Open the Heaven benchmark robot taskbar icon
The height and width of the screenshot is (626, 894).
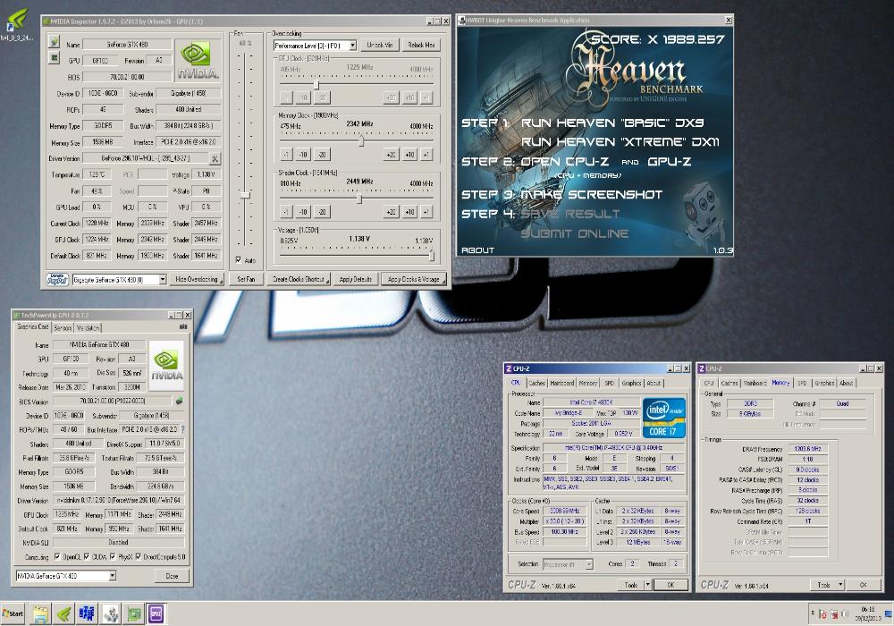pos(111,613)
